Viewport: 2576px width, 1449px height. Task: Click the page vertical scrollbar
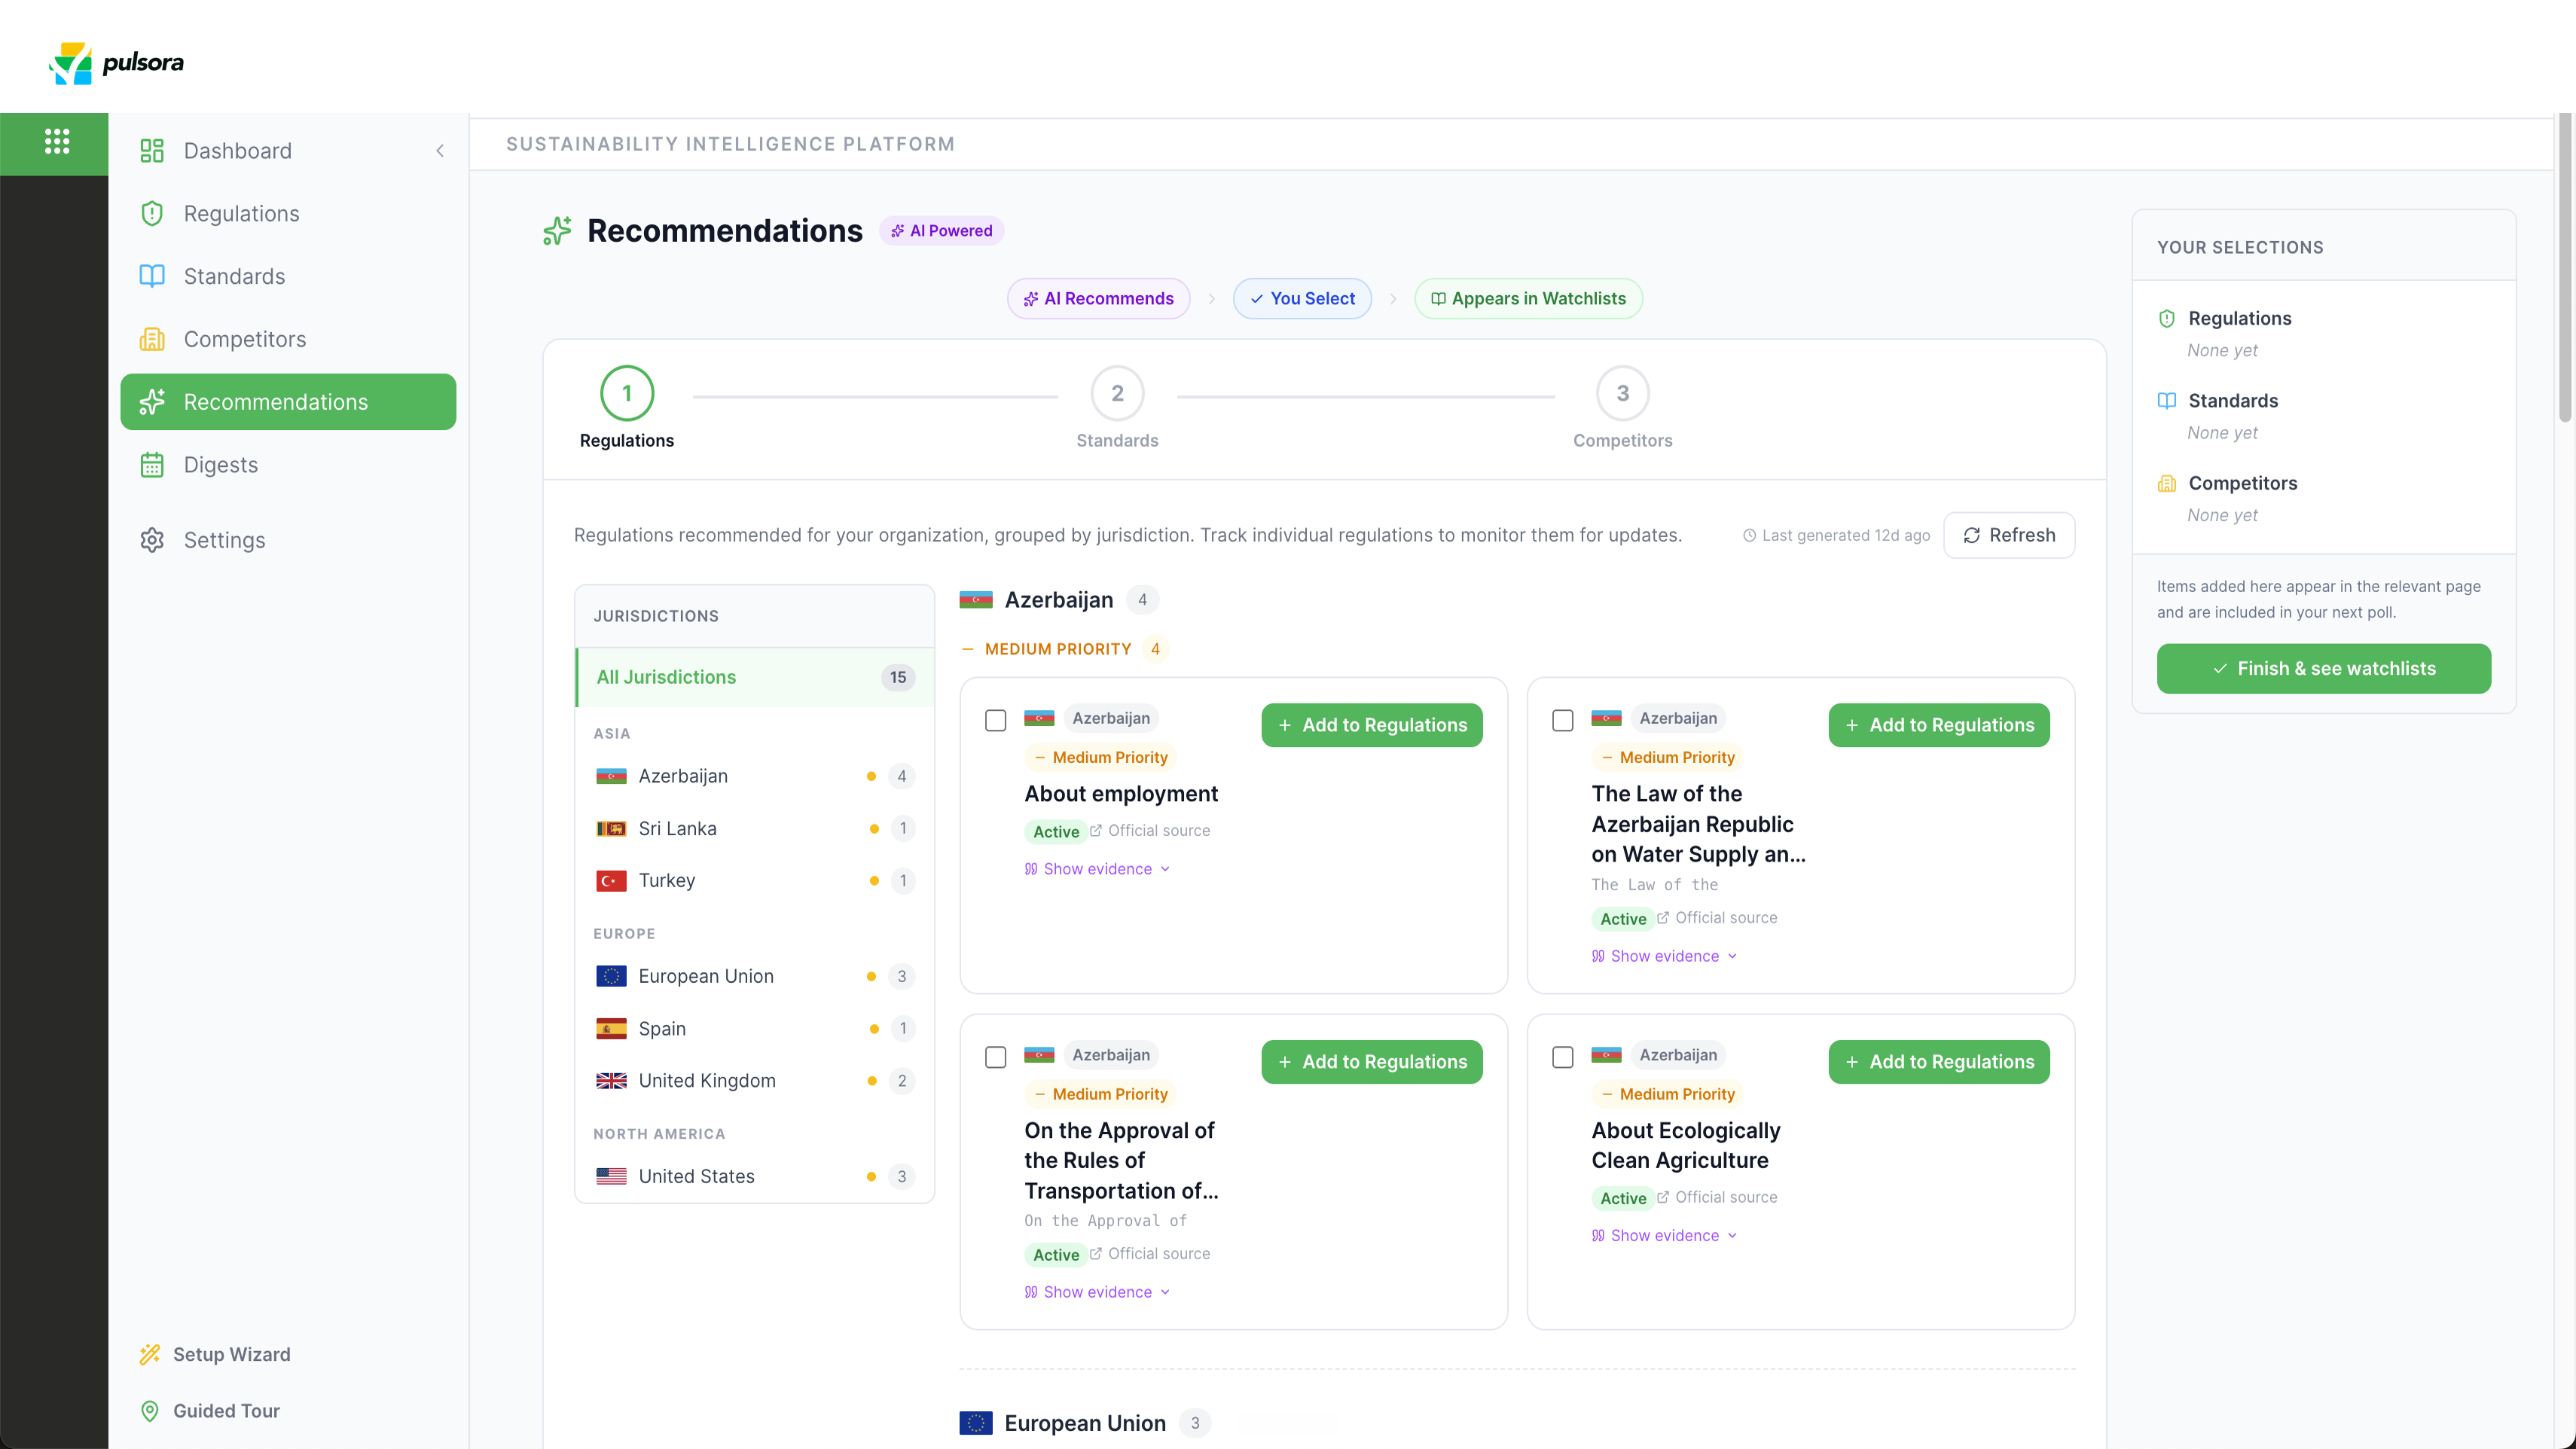click(2565, 269)
